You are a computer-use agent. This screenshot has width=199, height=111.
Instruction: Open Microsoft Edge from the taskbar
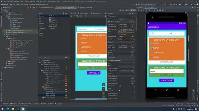pyautogui.click(x=7, y=109)
